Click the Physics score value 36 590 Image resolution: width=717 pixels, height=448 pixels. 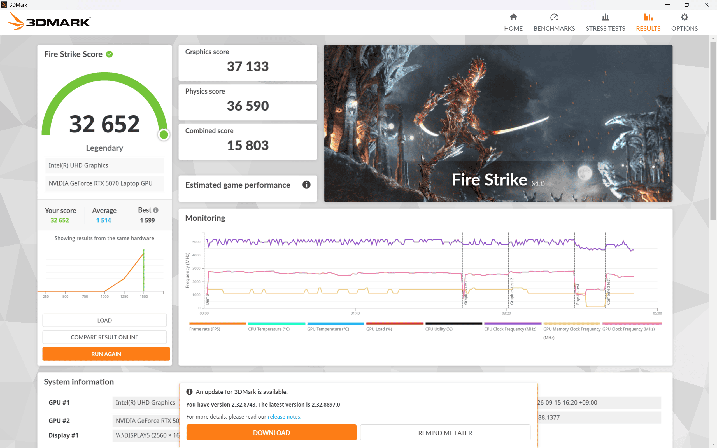pos(248,106)
